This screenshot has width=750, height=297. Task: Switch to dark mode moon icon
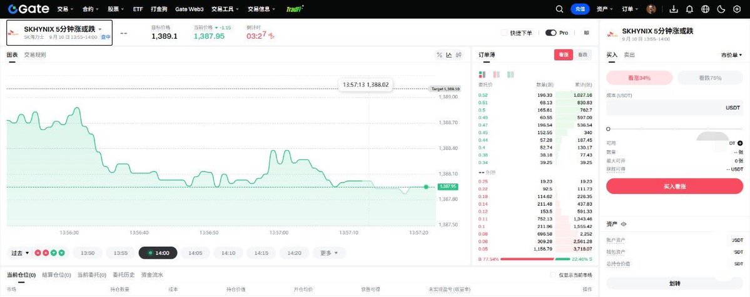click(722, 9)
